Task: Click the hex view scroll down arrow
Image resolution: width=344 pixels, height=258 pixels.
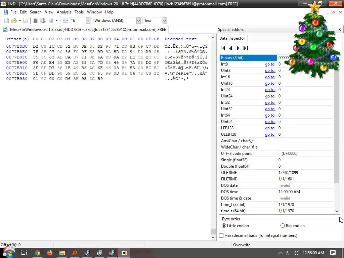Action: 213,238
